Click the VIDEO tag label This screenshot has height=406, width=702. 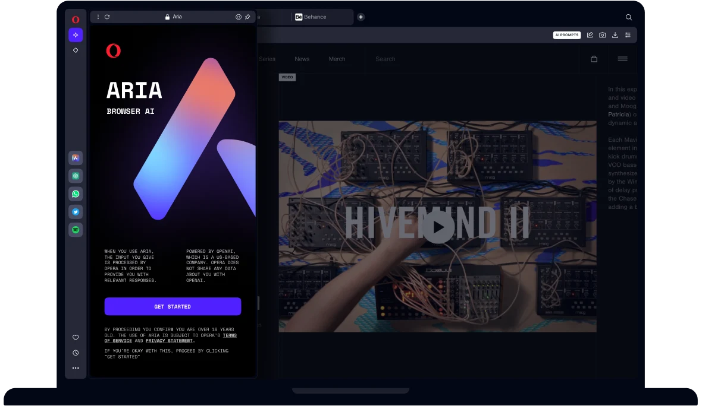click(287, 77)
